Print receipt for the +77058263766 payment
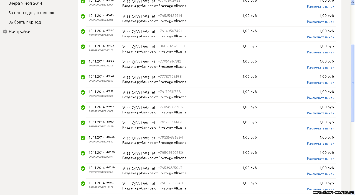This screenshot has width=355, height=195. (x=321, y=113)
